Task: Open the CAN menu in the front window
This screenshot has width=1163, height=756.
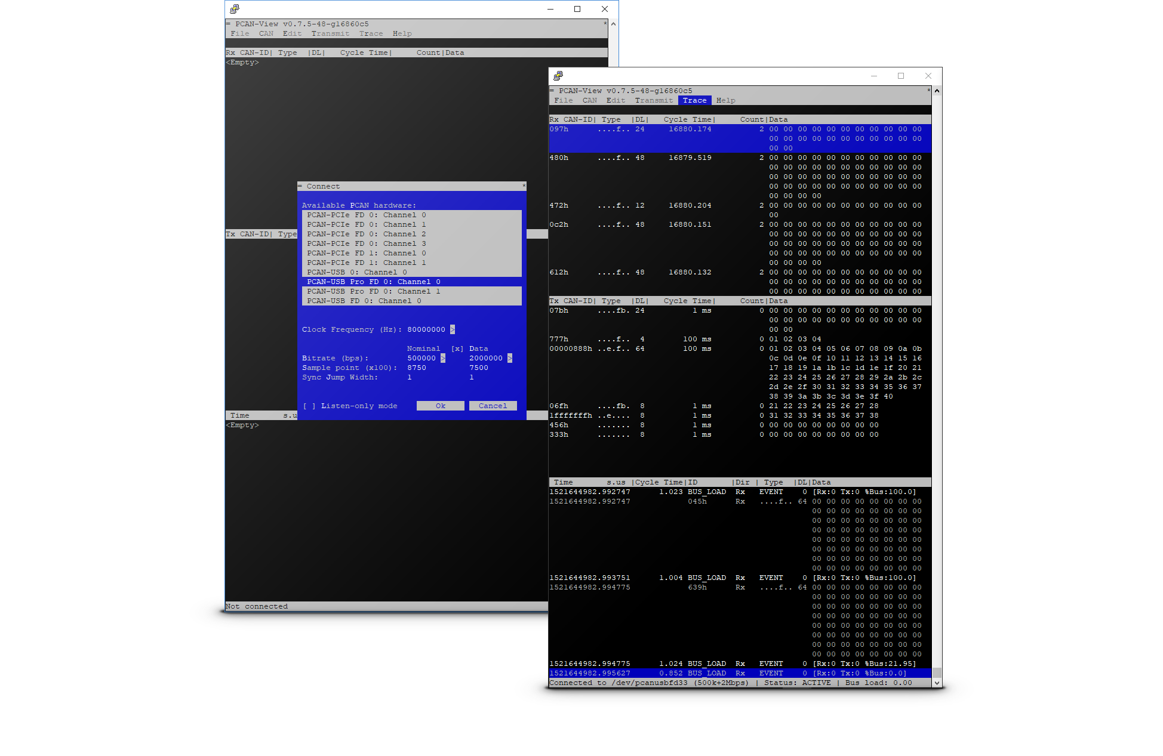Action: [x=590, y=100]
